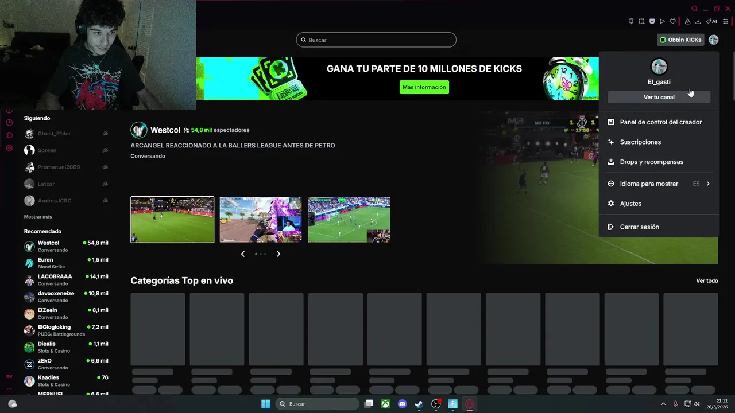This screenshot has width=735, height=413.
Task: Open the Xbox app in the taskbar
Action: coord(385,404)
